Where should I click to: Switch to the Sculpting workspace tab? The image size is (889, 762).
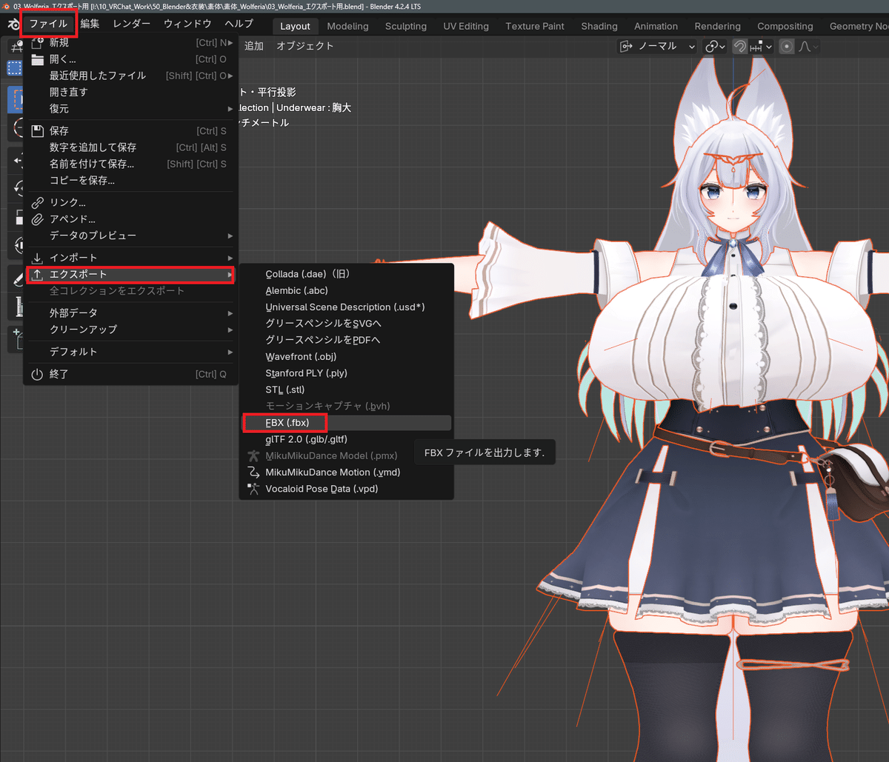[406, 26]
